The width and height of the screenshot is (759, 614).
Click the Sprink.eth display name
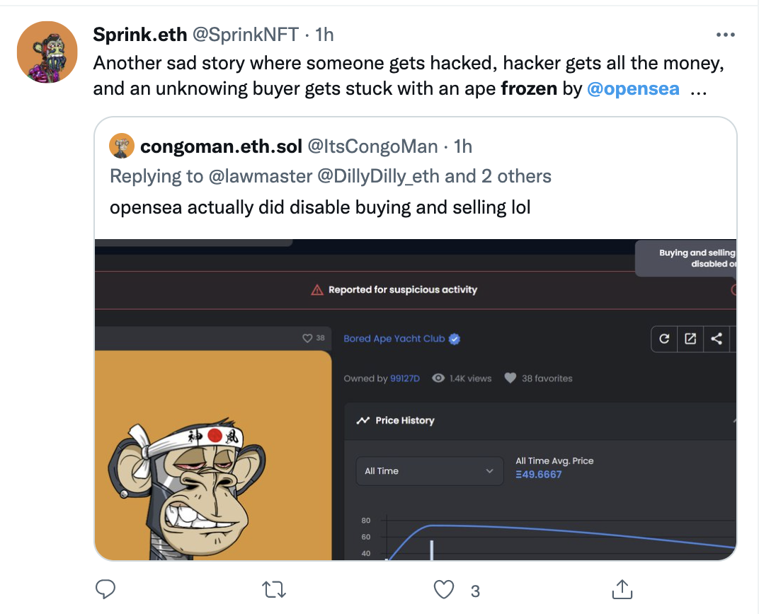(x=140, y=35)
